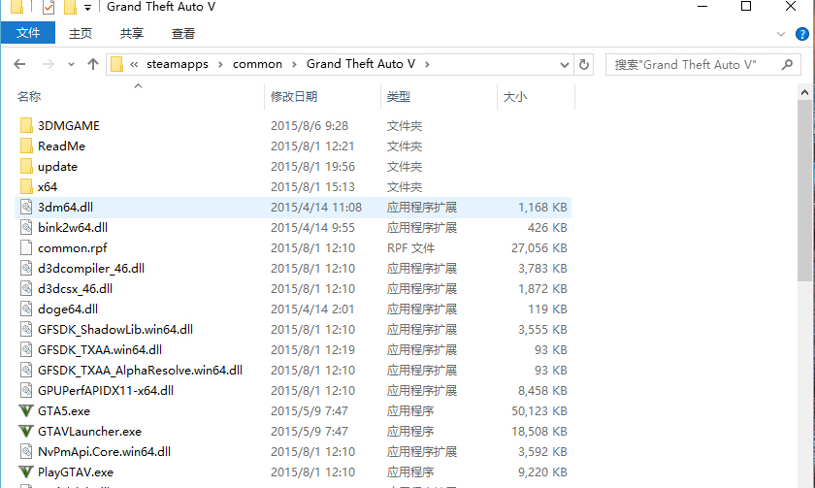The image size is (815, 488).
Task: Open Grand Theft Auto V breadcrumb arrow
Action: point(427,64)
